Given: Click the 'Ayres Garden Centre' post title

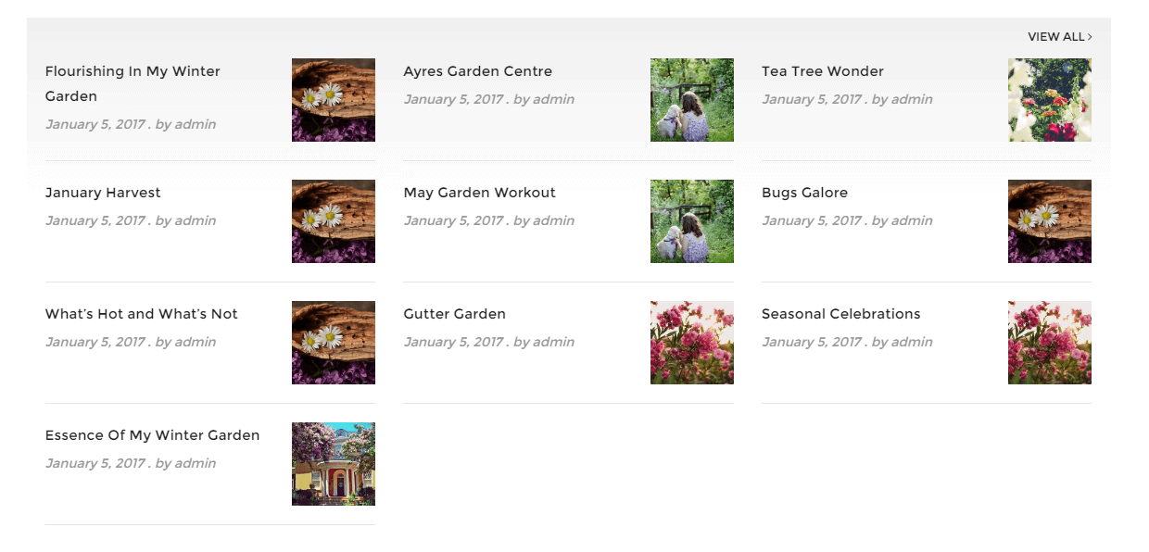Looking at the screenshot, I should tap(478, 71).
